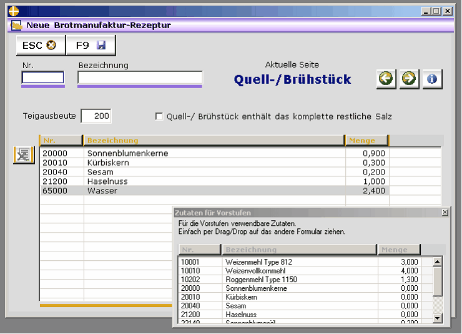Image resolution: width=462 pixels, height=334 pixels.
Task: Click number 20010 in main table
Action: click(x=55, y=163)
